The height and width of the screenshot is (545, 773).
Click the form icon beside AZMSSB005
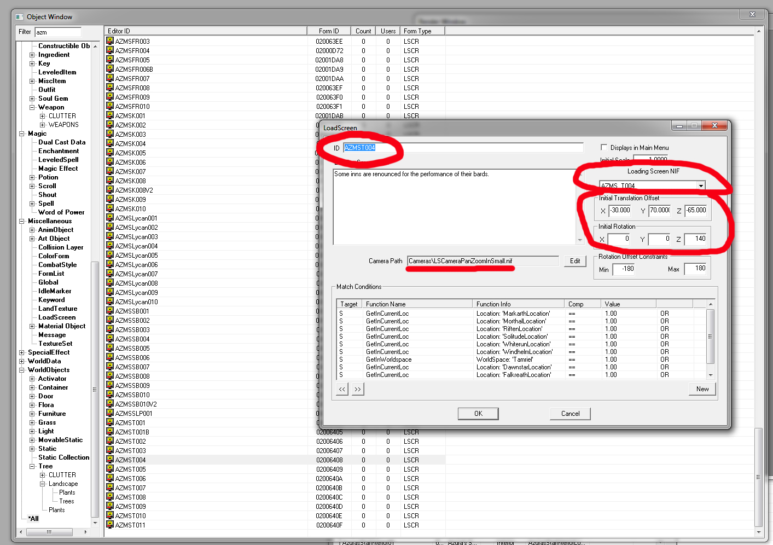pos(110,348)
